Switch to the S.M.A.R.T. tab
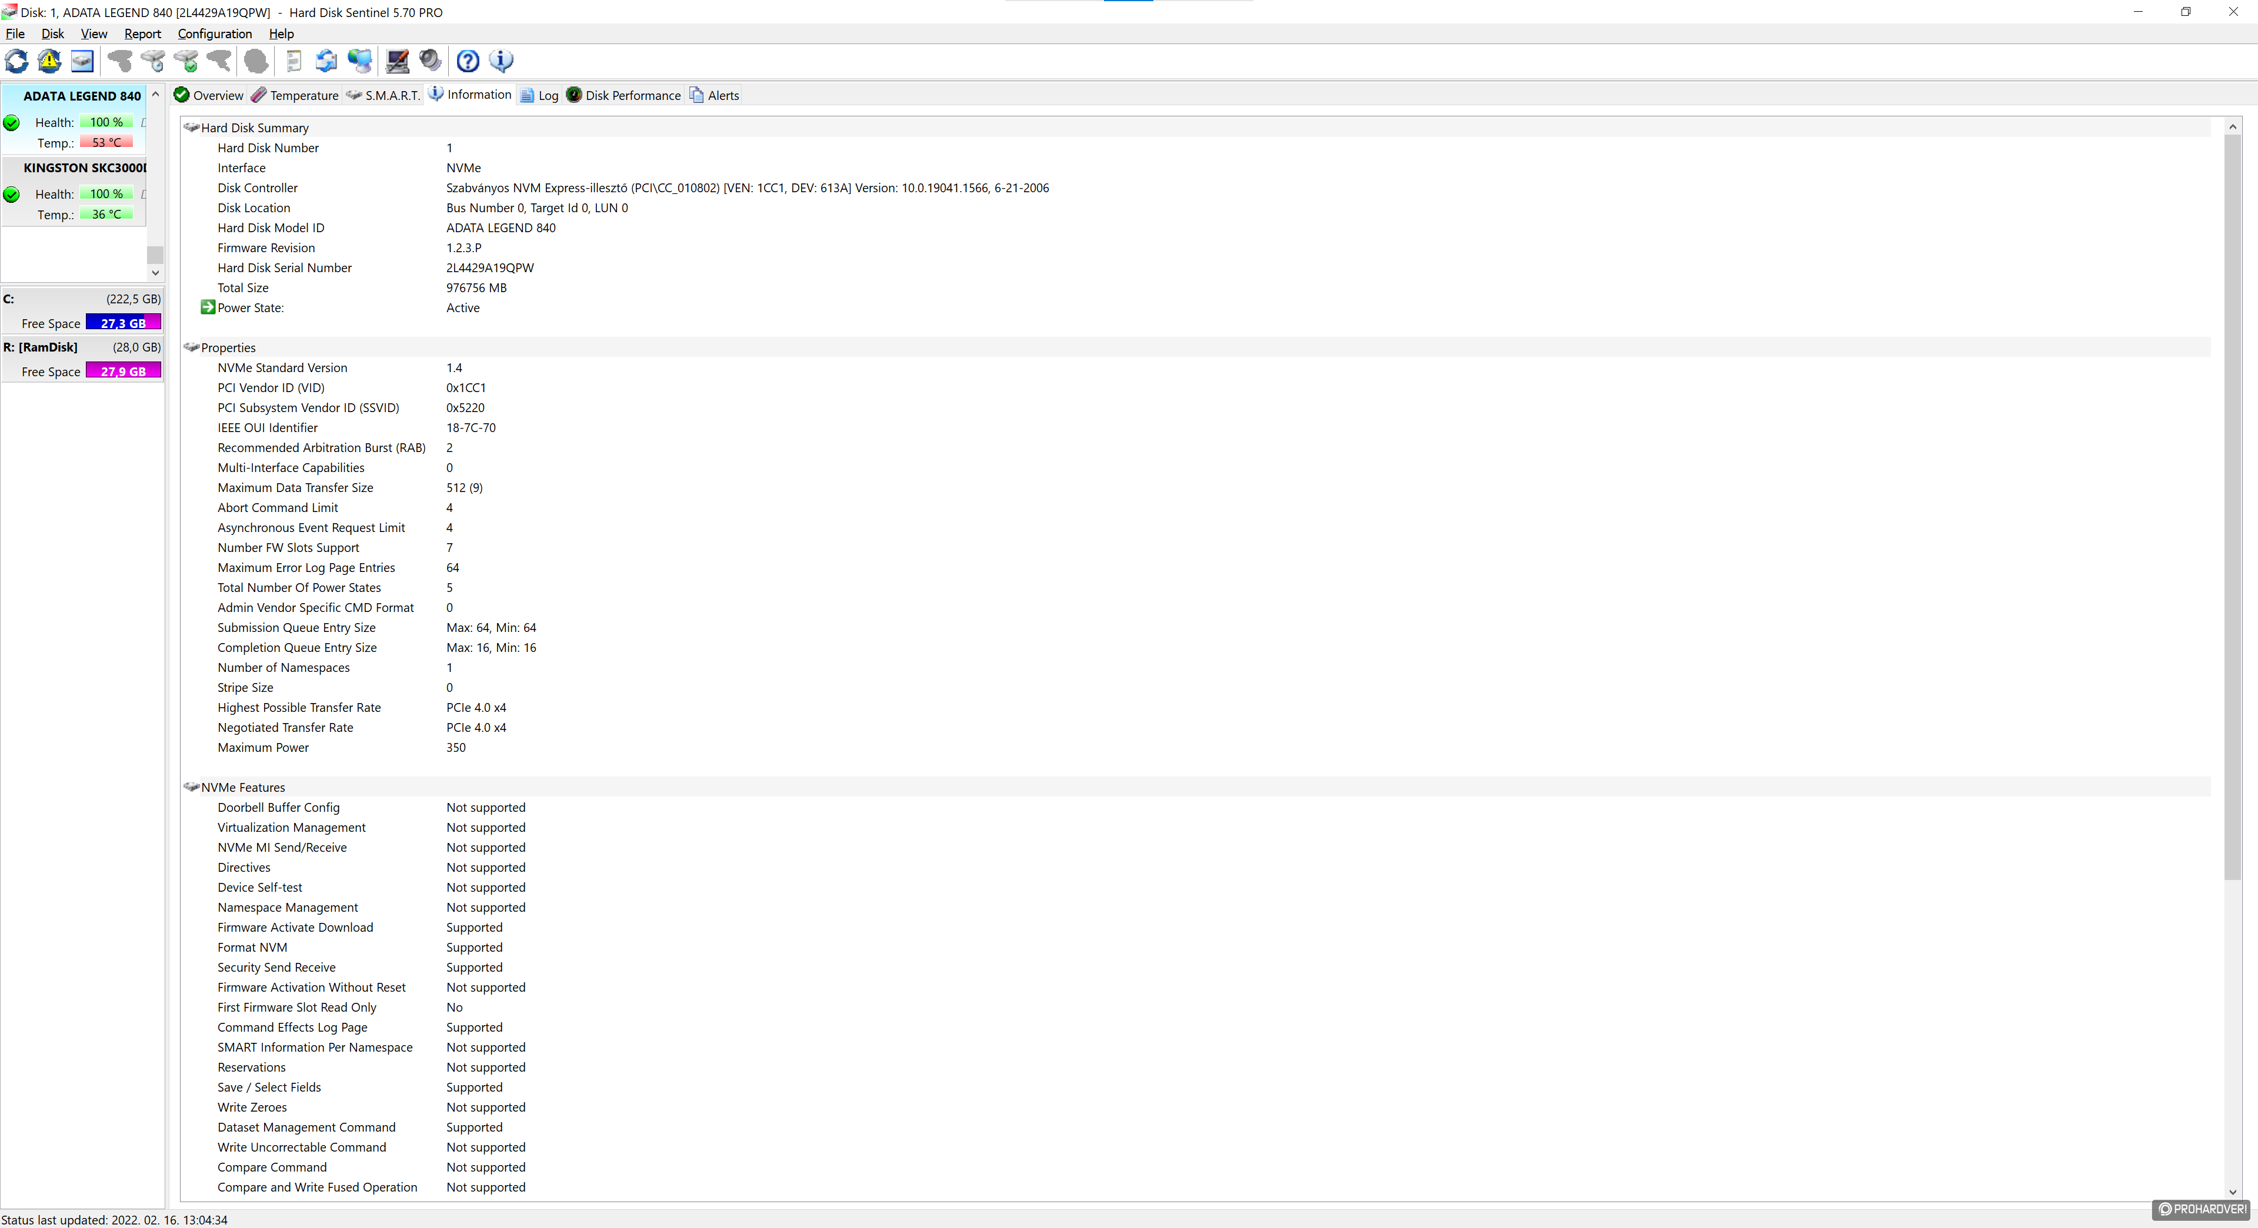Image resolution: width=2258 pixels, height=1228 pixels. (383, 95)
